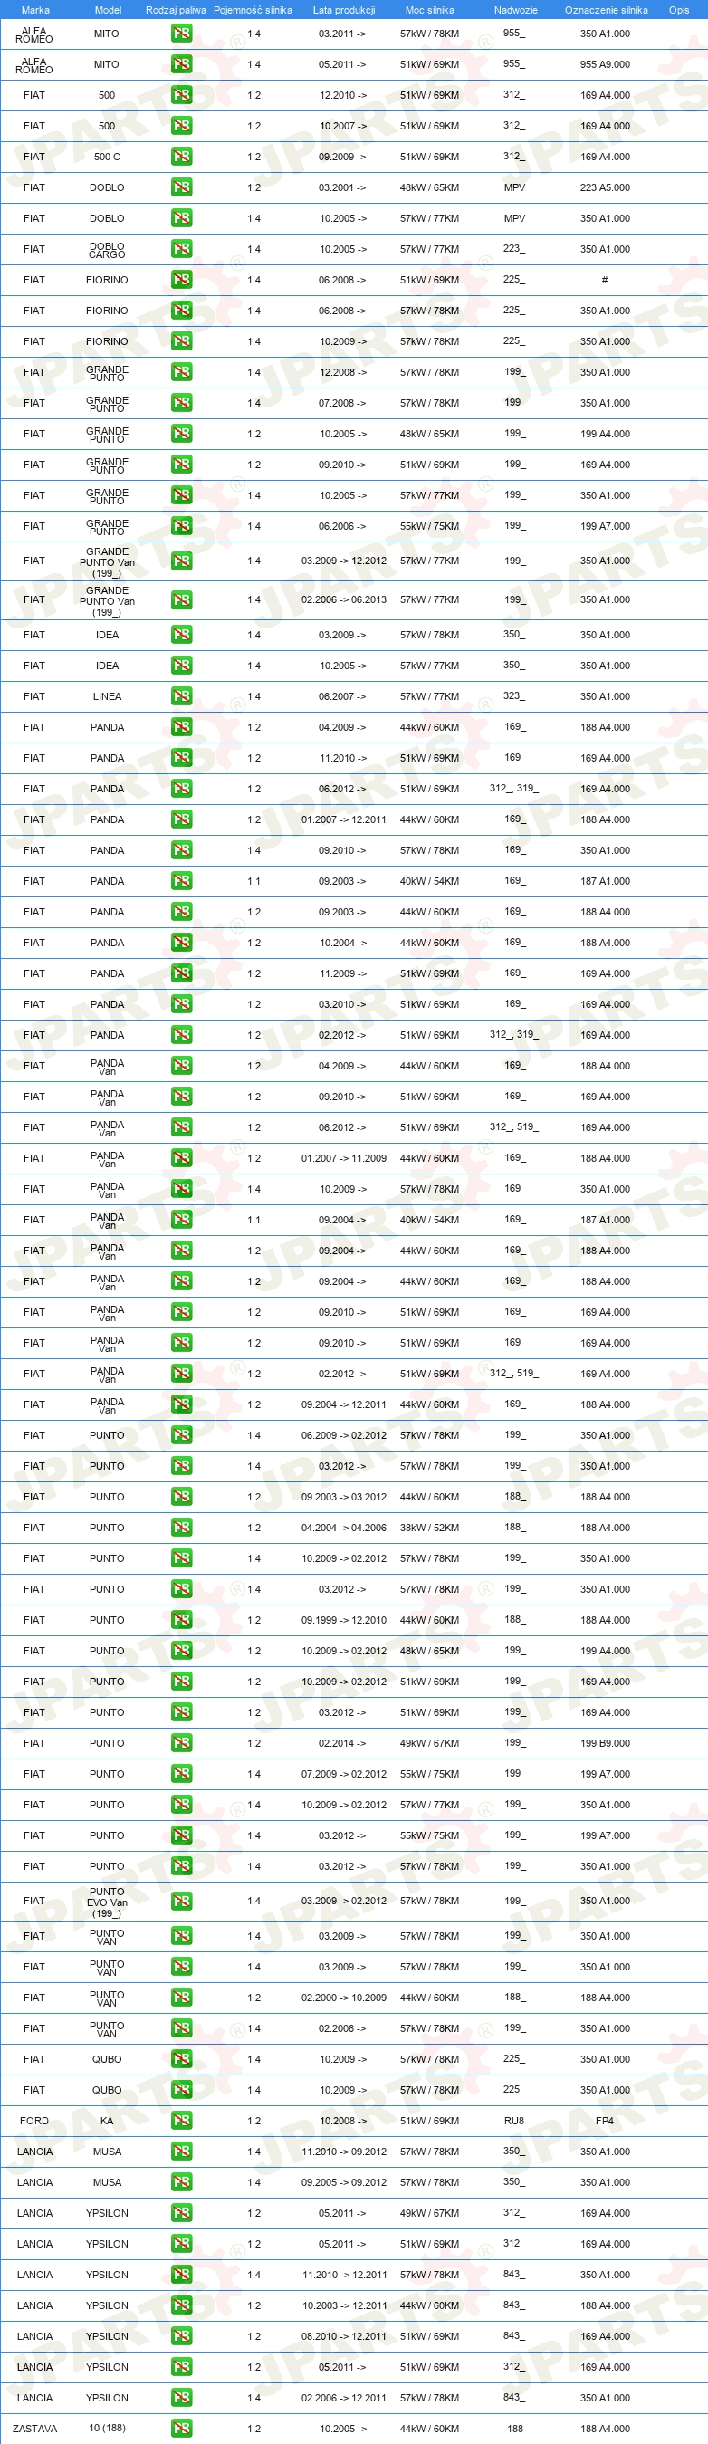Click production dates 10.2003 -> 12.2011
The image size is (708, 2444).
coord(343,2305)
